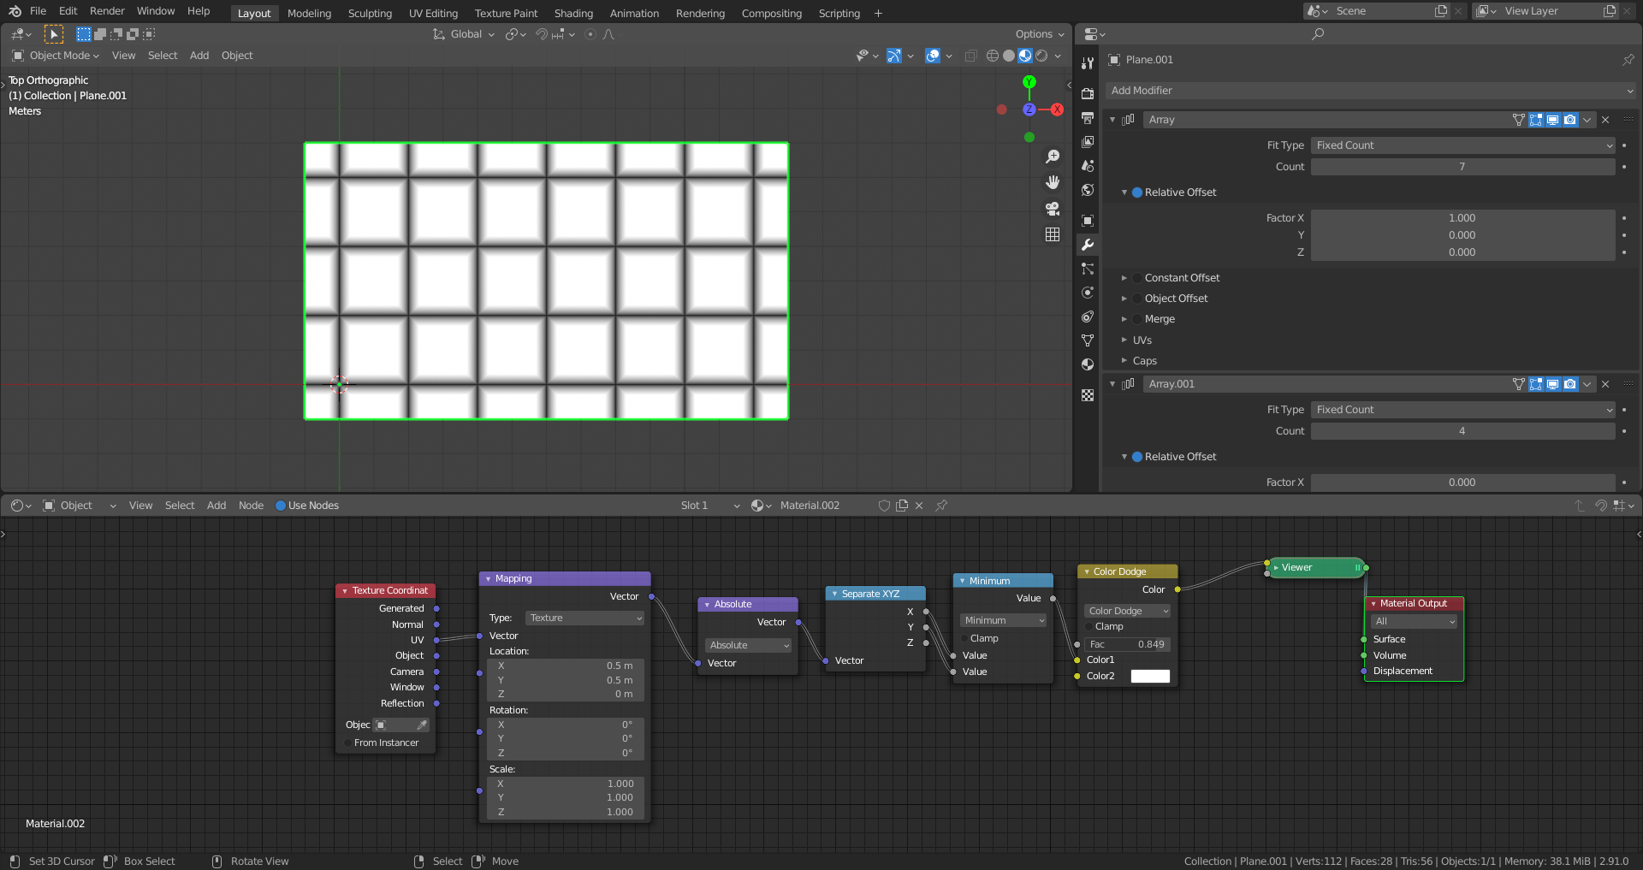Toggle Array modifier viewport display
The image size is (1643, 870).
point(1553,120)
